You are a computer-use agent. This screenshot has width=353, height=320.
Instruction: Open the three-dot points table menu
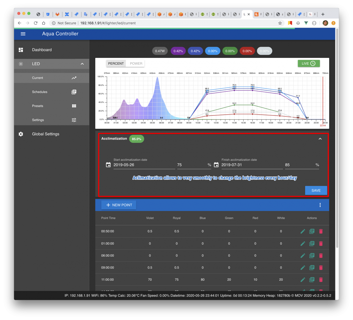point(320,205)
